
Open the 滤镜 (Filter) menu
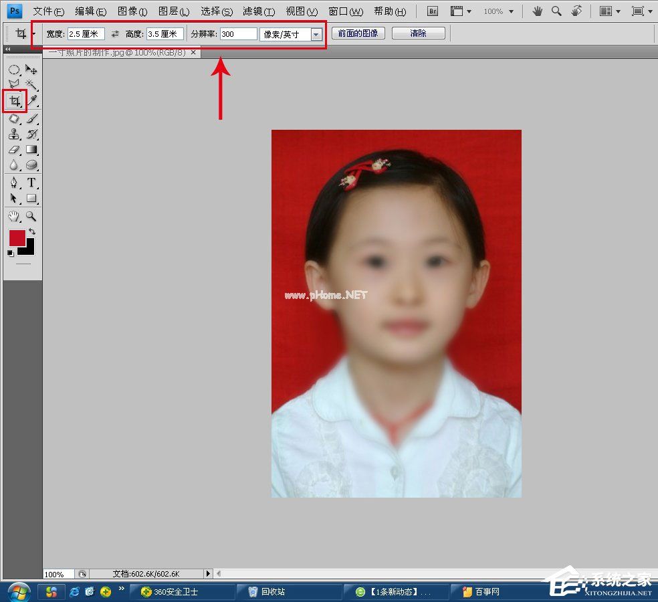[x=259, y=11]
